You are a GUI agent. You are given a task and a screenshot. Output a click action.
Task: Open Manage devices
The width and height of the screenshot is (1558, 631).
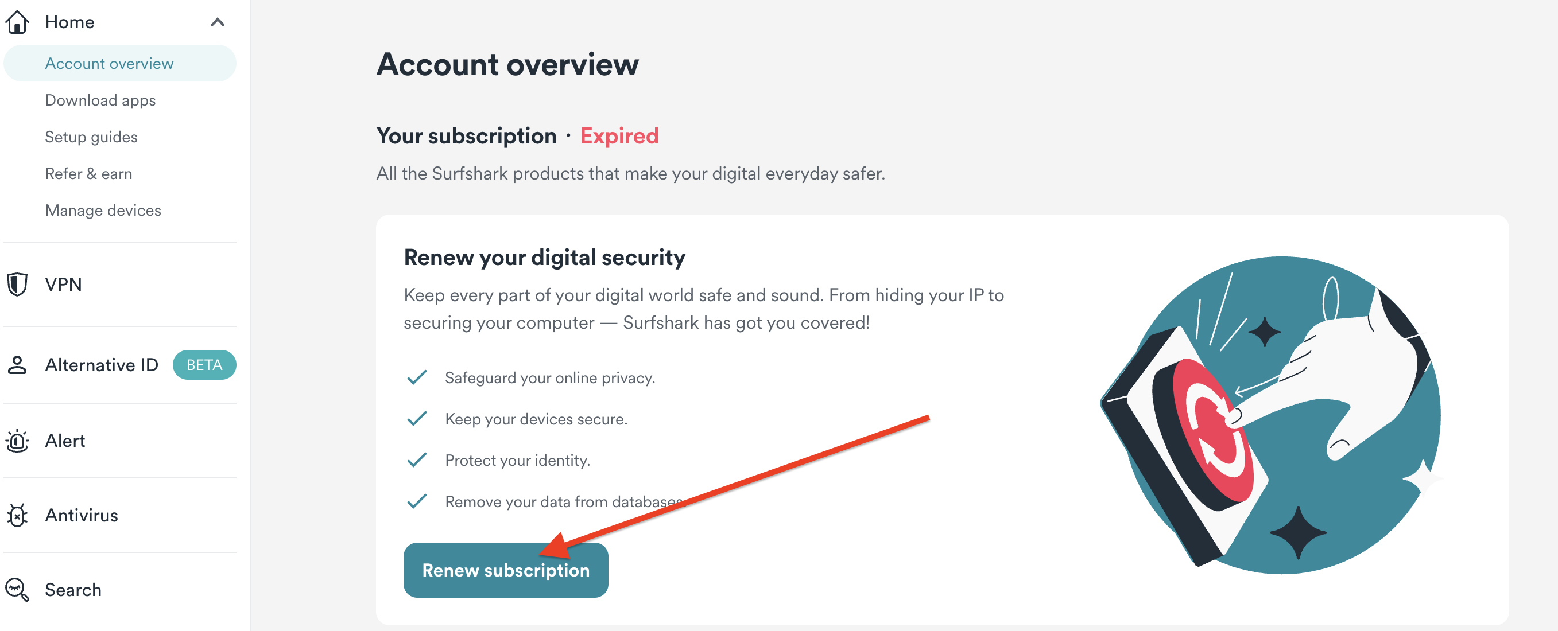click(103, 211)
